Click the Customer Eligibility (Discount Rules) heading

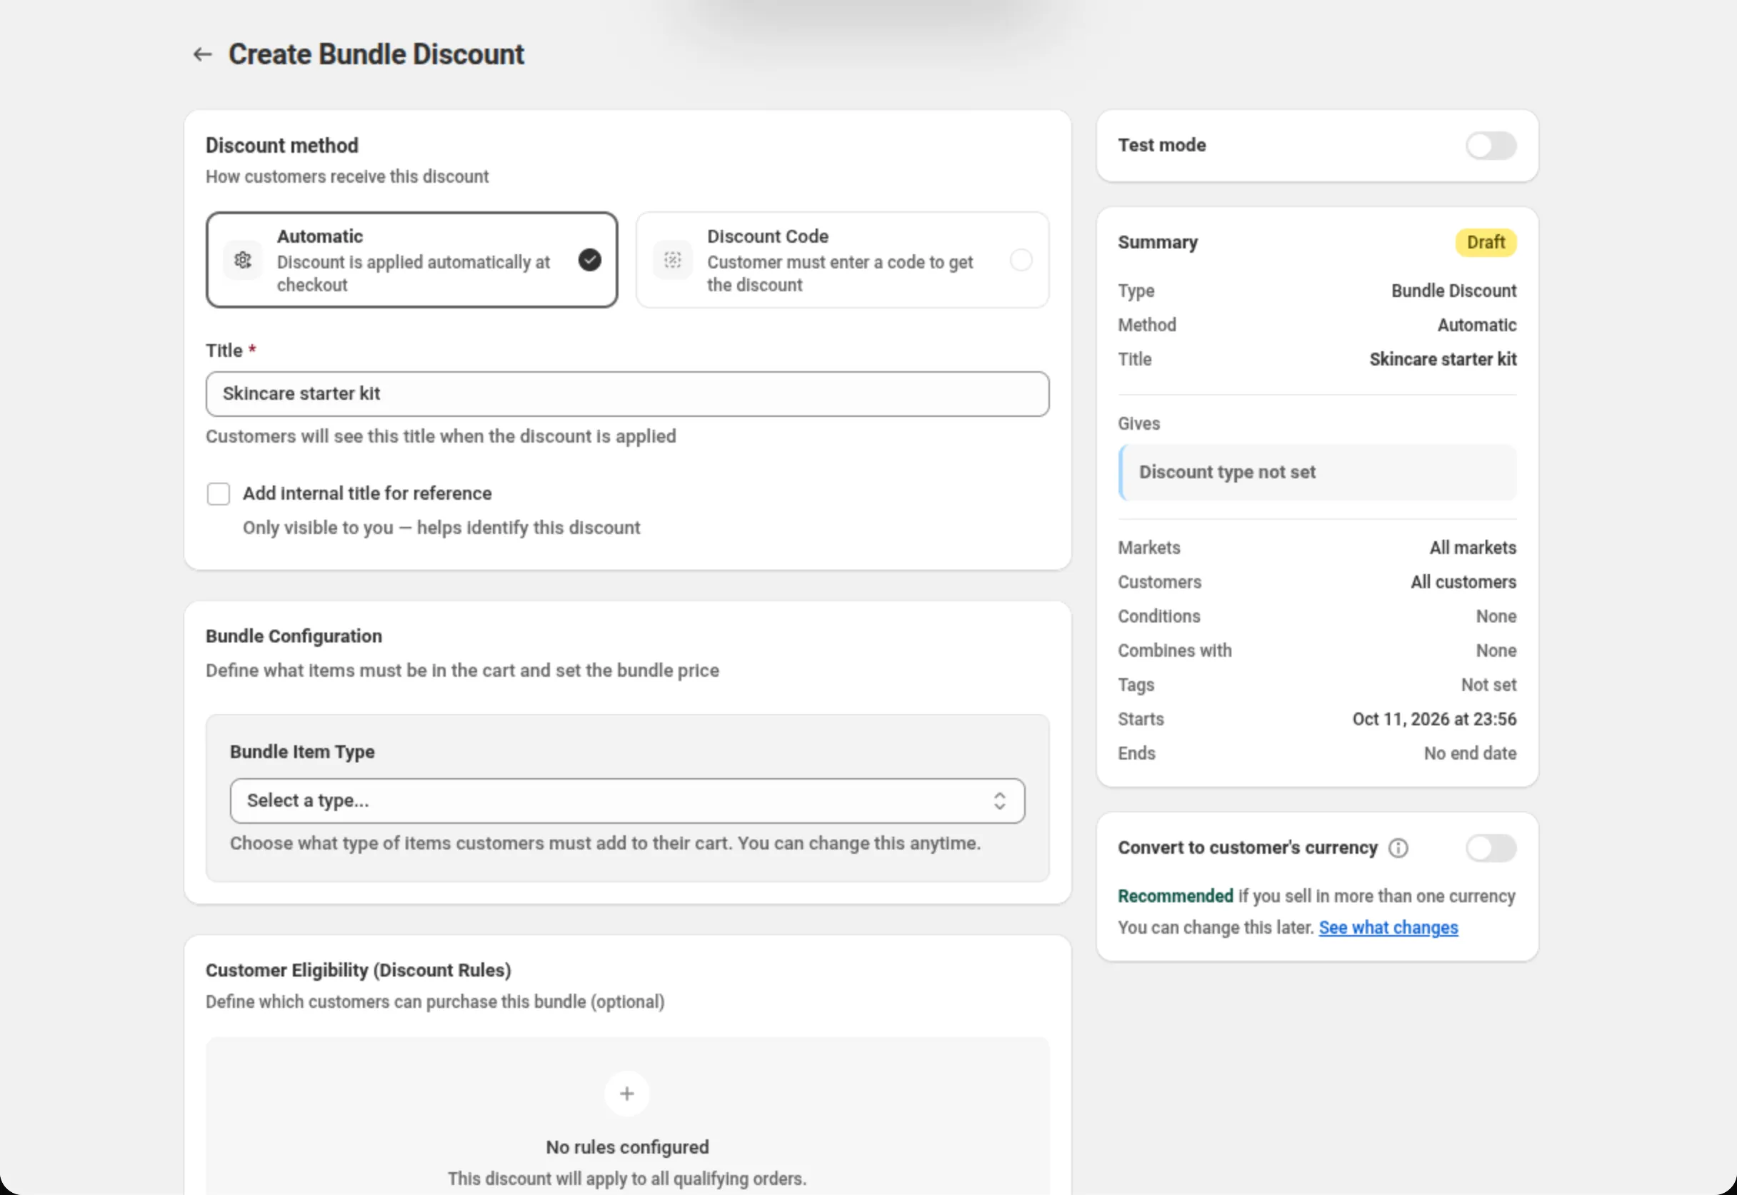click(x=358, y=969)
